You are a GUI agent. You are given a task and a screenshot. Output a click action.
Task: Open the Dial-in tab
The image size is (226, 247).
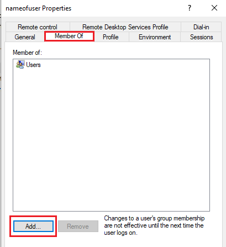click(201, 27)
